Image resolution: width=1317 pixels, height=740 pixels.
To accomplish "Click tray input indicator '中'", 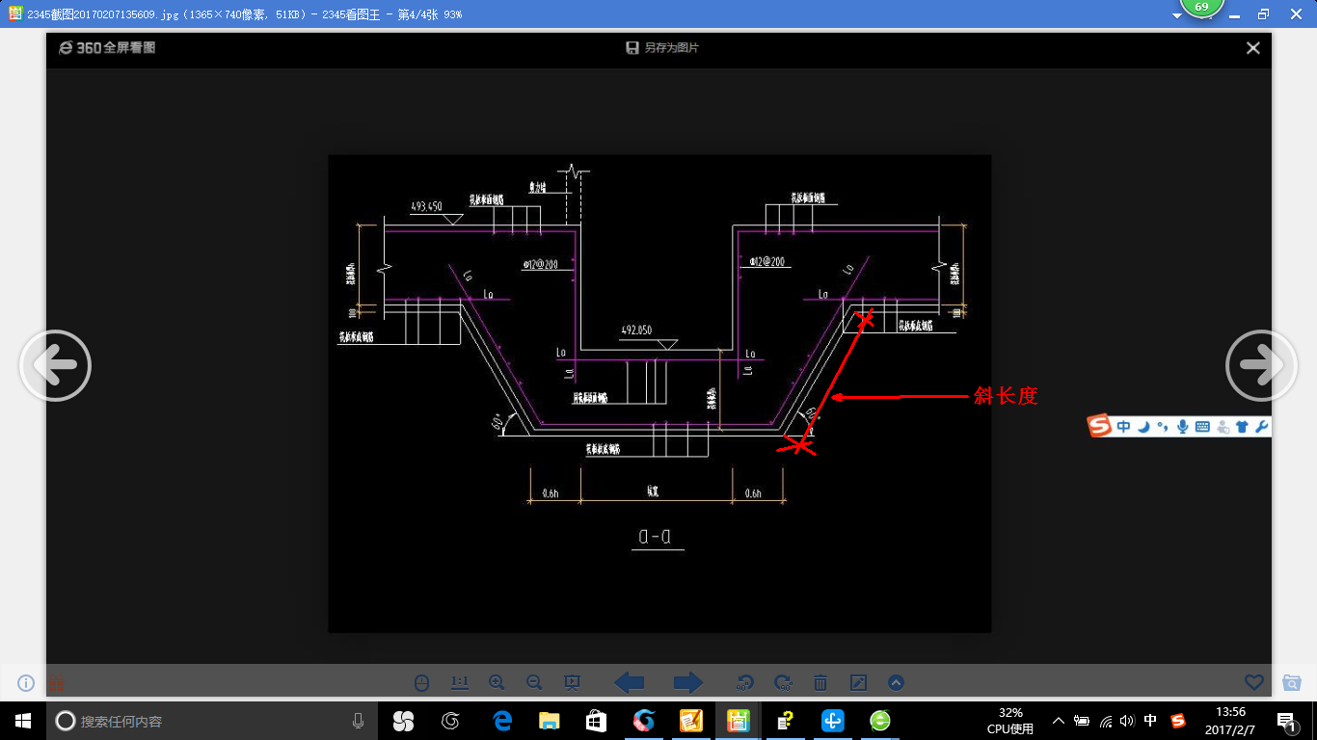I will [1150, 721].
